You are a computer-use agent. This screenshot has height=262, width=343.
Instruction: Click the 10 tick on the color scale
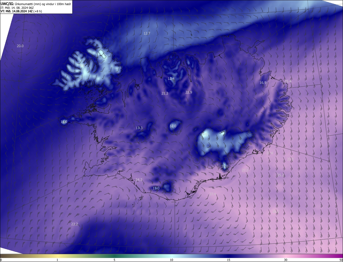click(171, 260)
